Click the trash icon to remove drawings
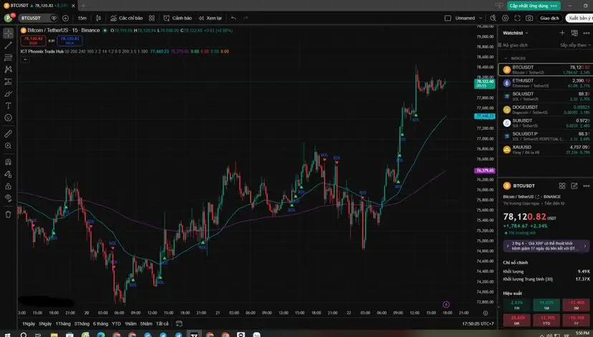This screenshot has width=593, height=337. coord(9,214)
